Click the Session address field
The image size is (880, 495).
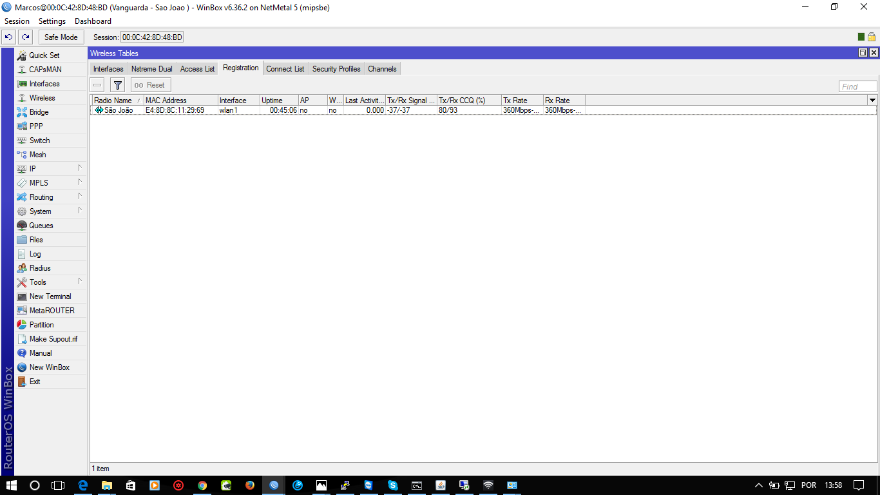tap(153, 37)
